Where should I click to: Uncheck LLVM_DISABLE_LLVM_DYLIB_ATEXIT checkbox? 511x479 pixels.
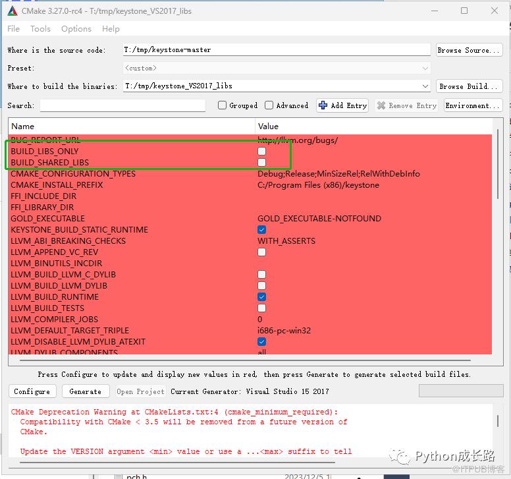point(261,342)
